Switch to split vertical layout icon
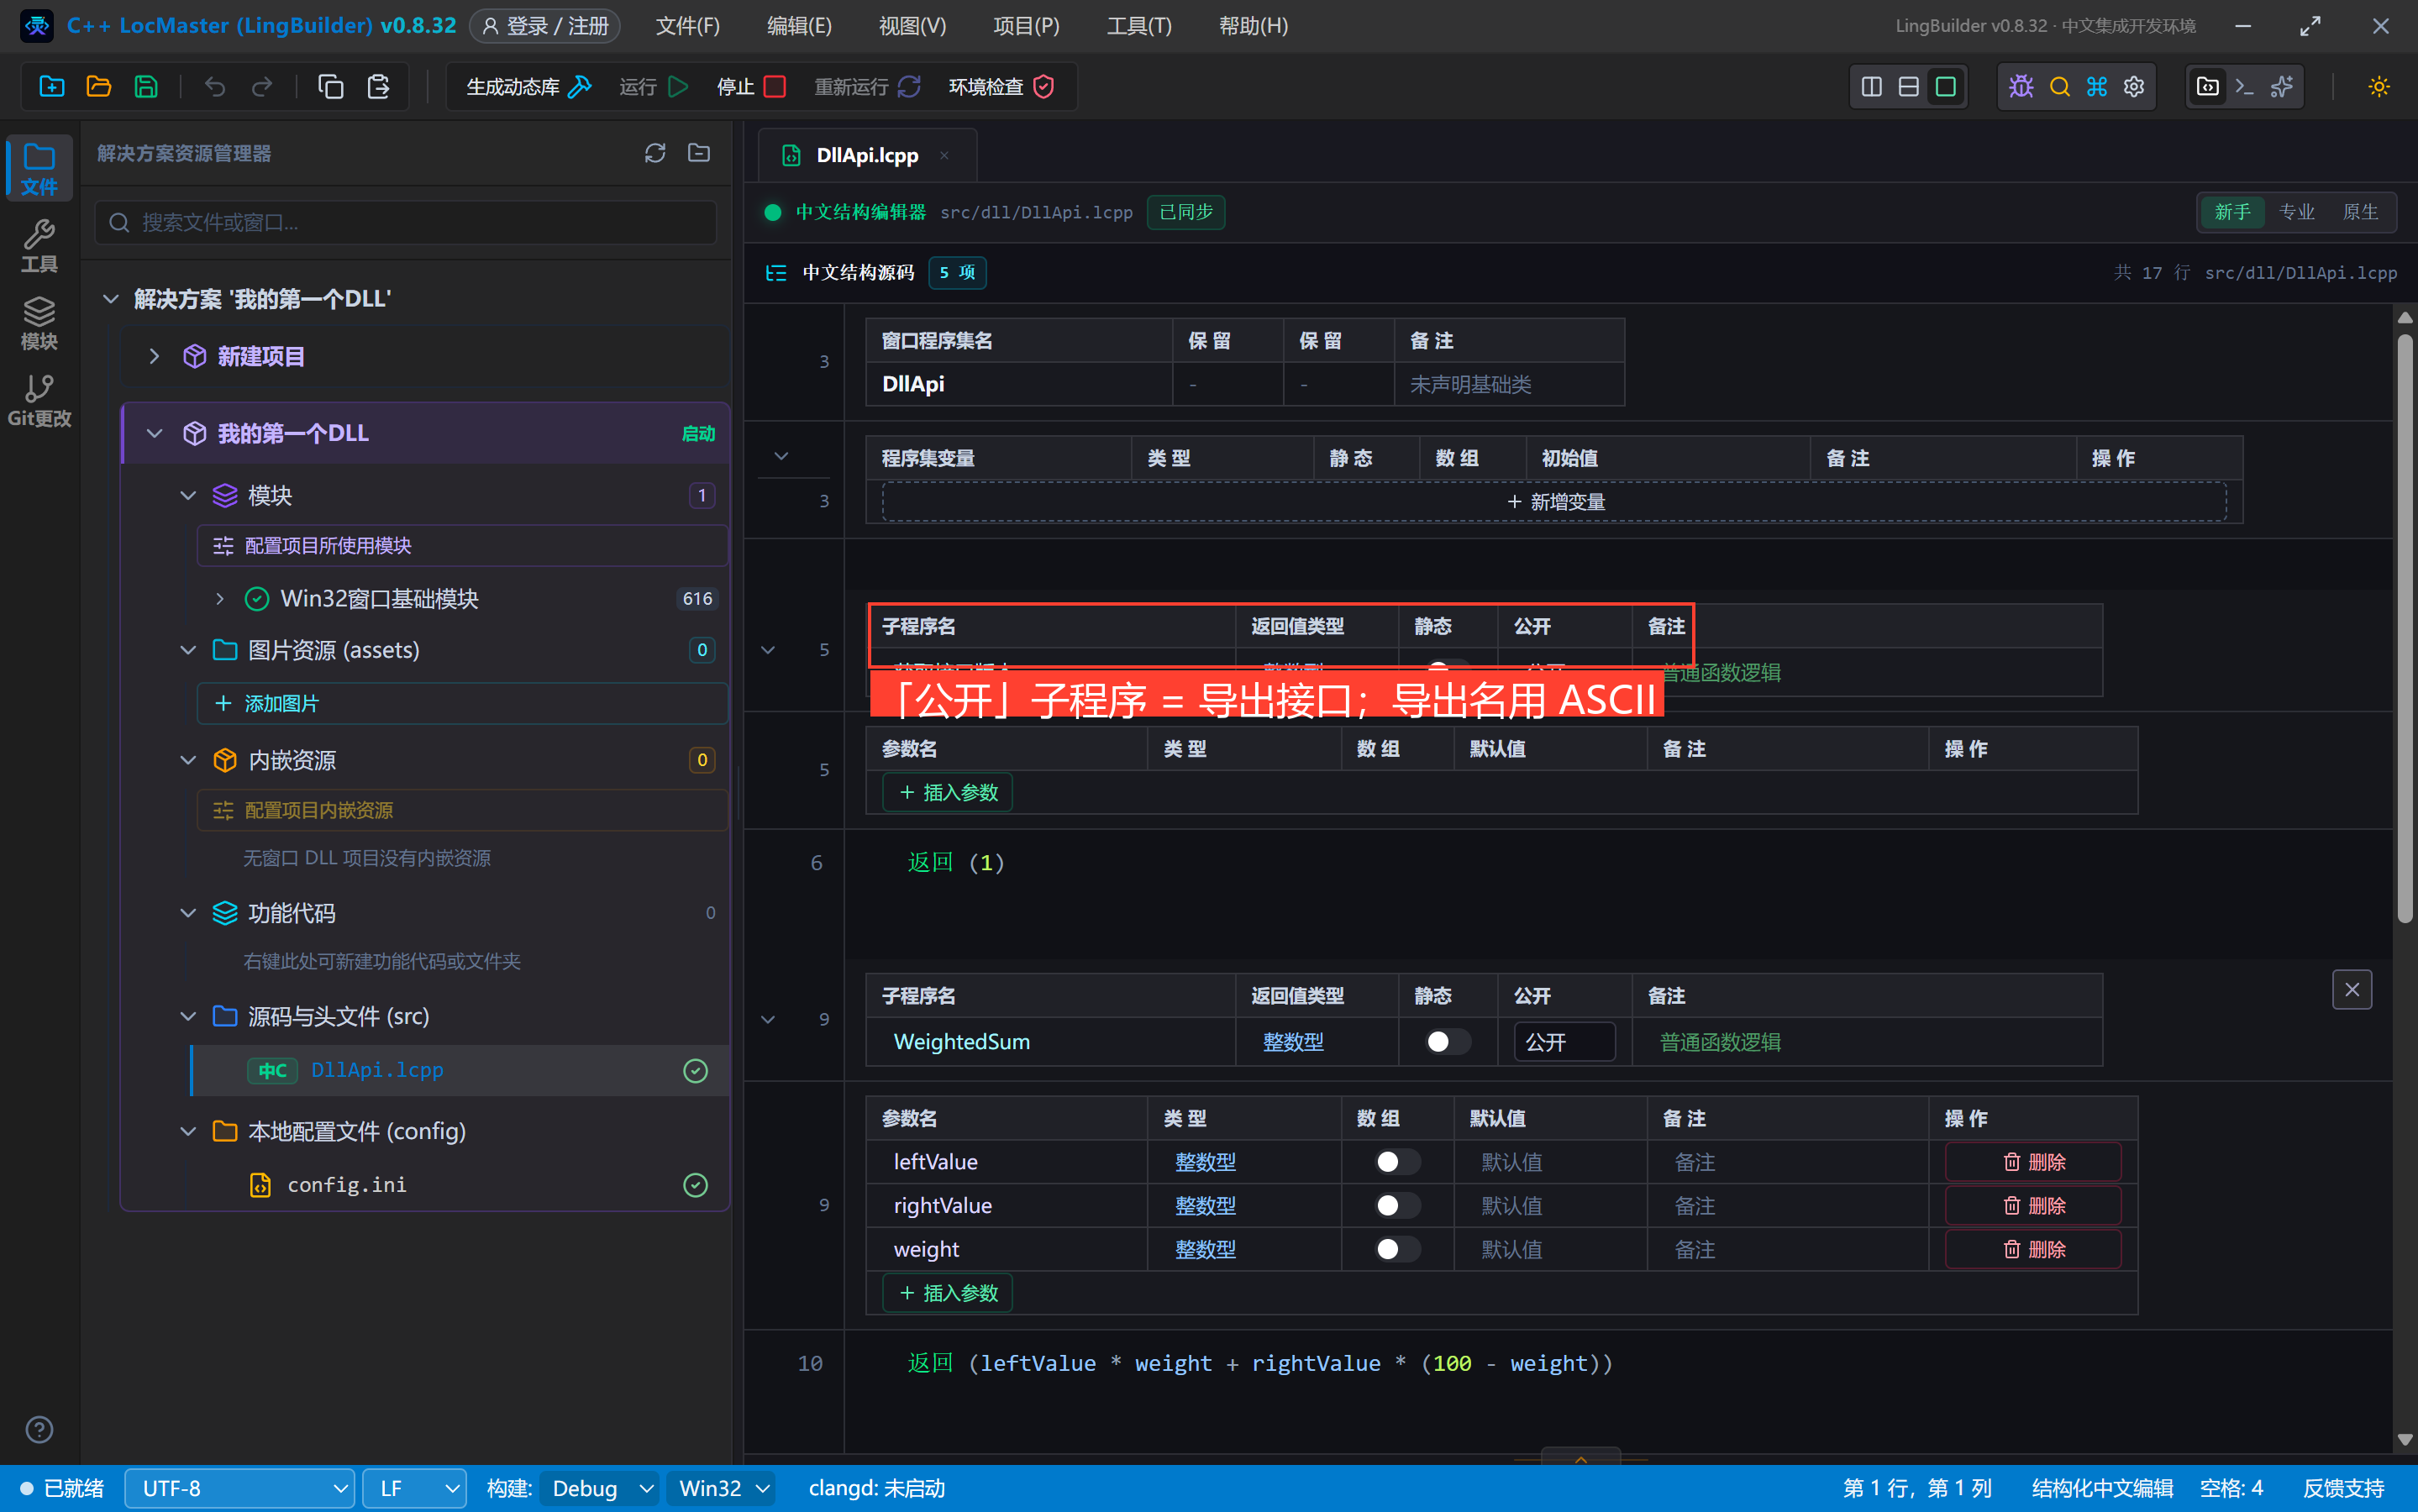2418x1512 pixels. tap(1871, 87)
